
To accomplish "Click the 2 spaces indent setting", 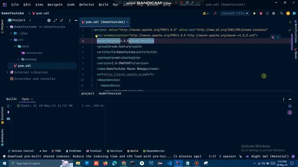I will (x=227, y=156).
